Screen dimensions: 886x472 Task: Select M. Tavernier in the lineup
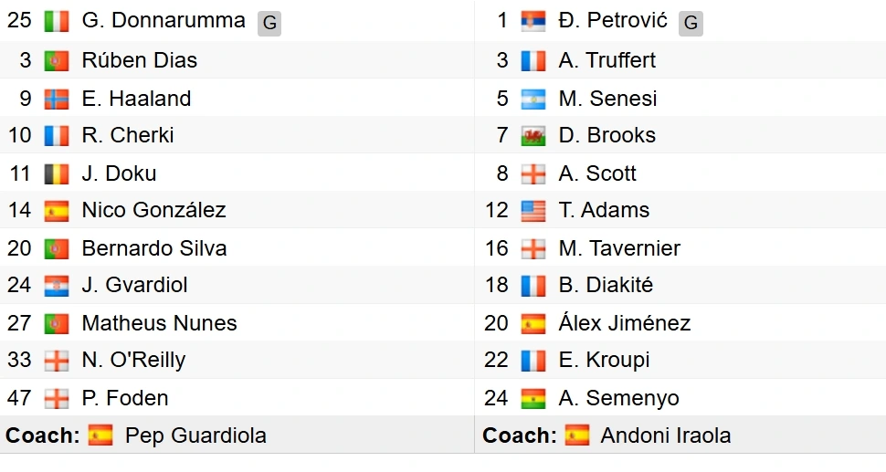pos(618,248)
